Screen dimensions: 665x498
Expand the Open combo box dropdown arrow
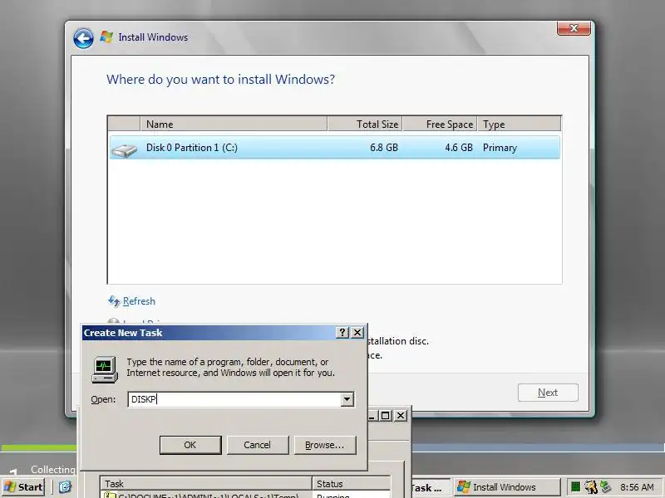(x=347, y=399)
